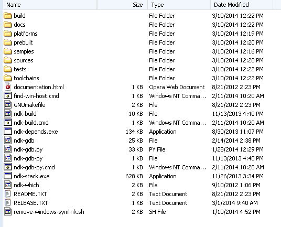Select the 'RELEASE.TXT' file name
281x227 pixels.
(31, 203)
